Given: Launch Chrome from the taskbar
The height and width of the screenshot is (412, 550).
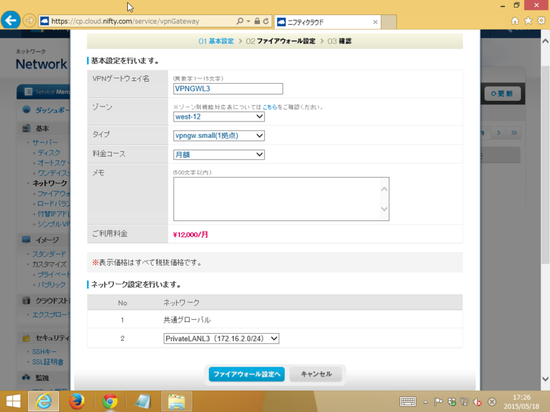Looking at the screenshot, I should [x=110, y=401].
